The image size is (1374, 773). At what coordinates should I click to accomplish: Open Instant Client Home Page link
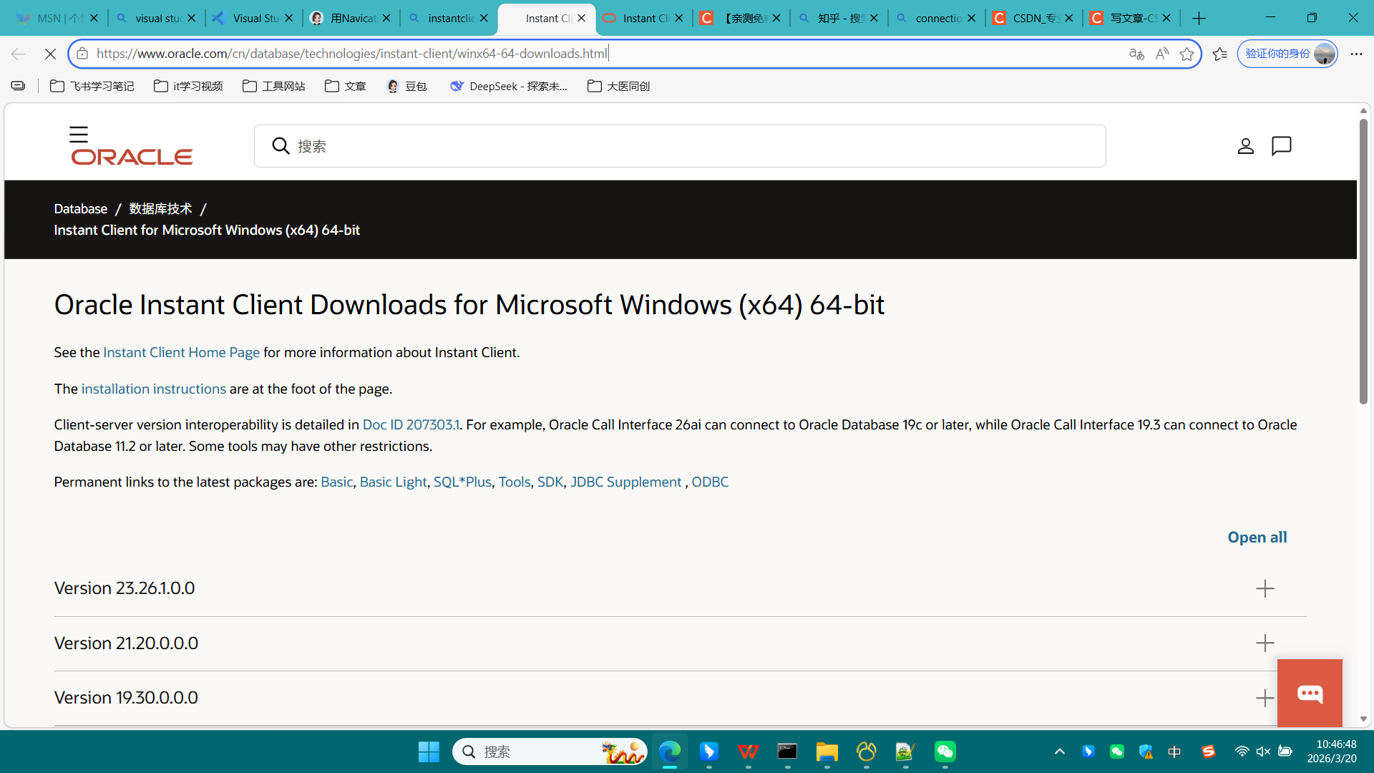[181, 352]
